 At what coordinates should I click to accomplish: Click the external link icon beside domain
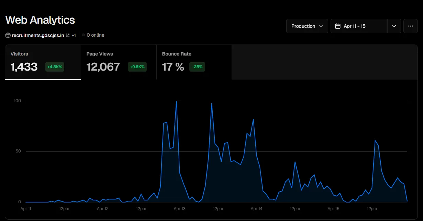click(x=68, y=35)
